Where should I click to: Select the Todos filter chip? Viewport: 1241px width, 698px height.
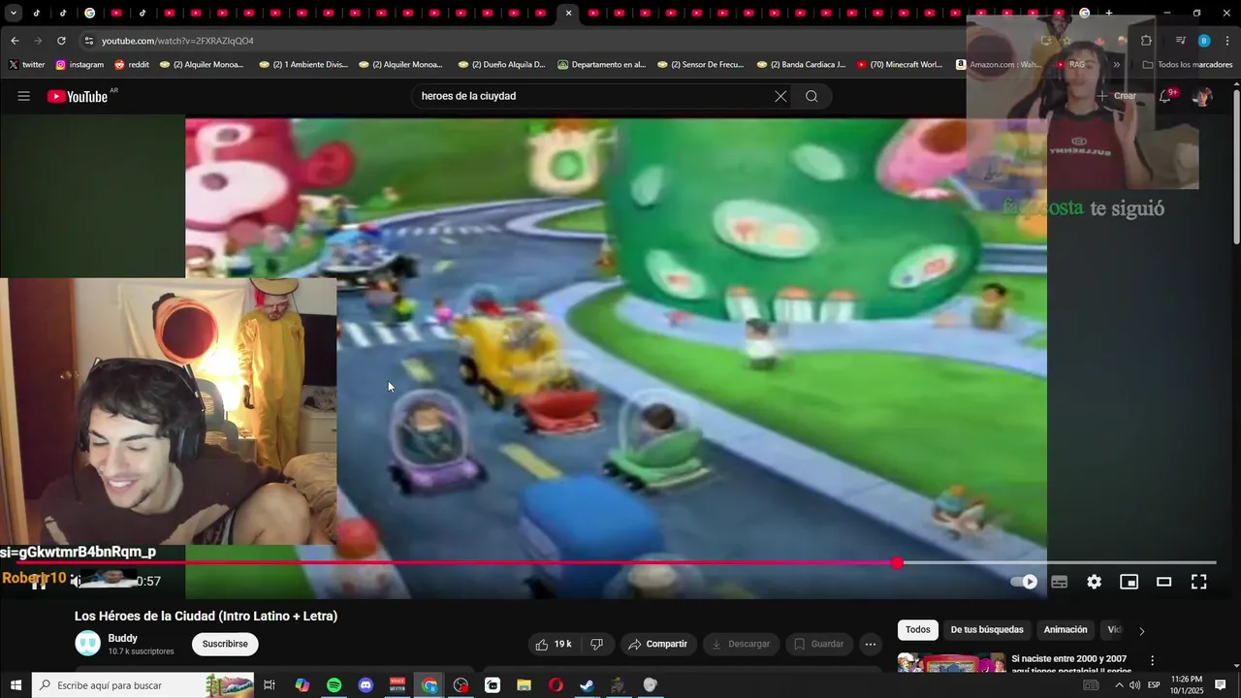pyautogui.click(x=917, y=630)
